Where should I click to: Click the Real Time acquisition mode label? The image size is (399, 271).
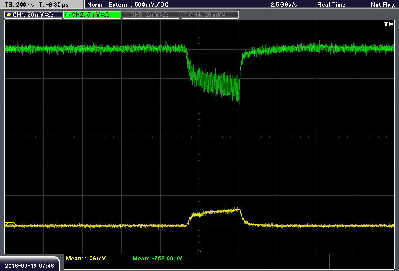tap(331, 5)
